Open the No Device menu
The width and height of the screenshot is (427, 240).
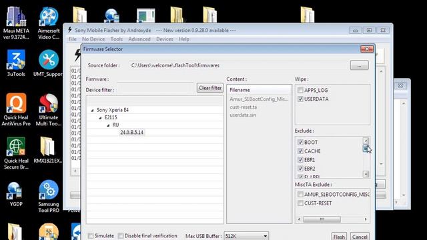pyautogui.click(x=93, y=39)
